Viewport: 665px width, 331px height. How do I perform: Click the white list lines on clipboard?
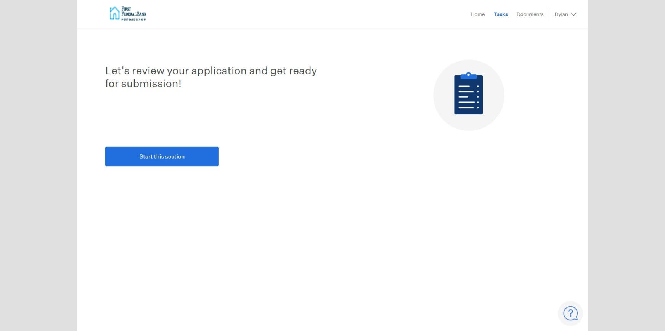point(466,97)
